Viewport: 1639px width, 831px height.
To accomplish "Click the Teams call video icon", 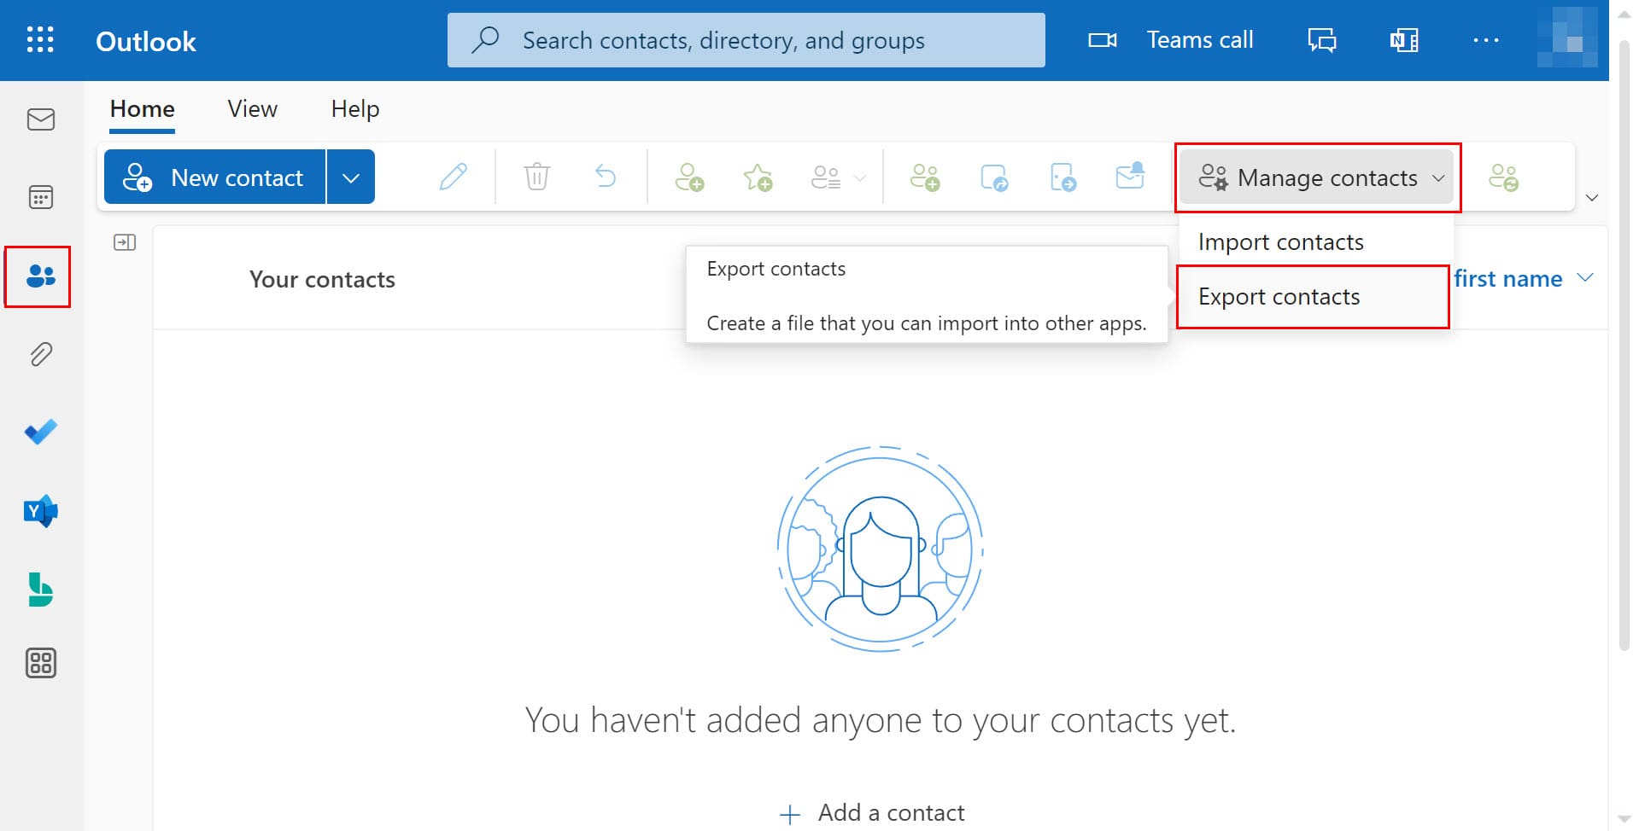I will [x=1103, y=40].
